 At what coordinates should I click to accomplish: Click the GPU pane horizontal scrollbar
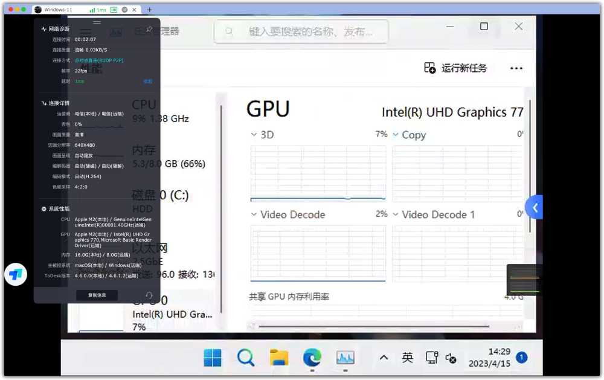click(x=374, y=326)
